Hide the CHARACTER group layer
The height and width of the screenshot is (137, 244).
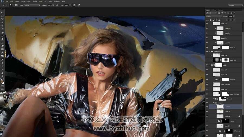click(207, 52)
